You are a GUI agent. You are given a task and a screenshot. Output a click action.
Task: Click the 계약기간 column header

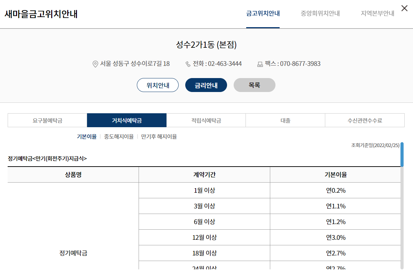tap(204, 175)
